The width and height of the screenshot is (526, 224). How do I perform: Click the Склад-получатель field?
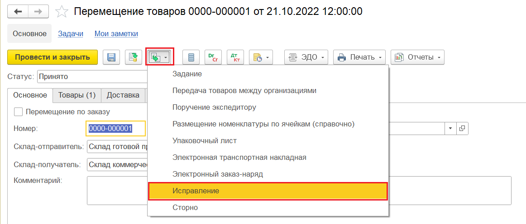[x=117, y=165]
